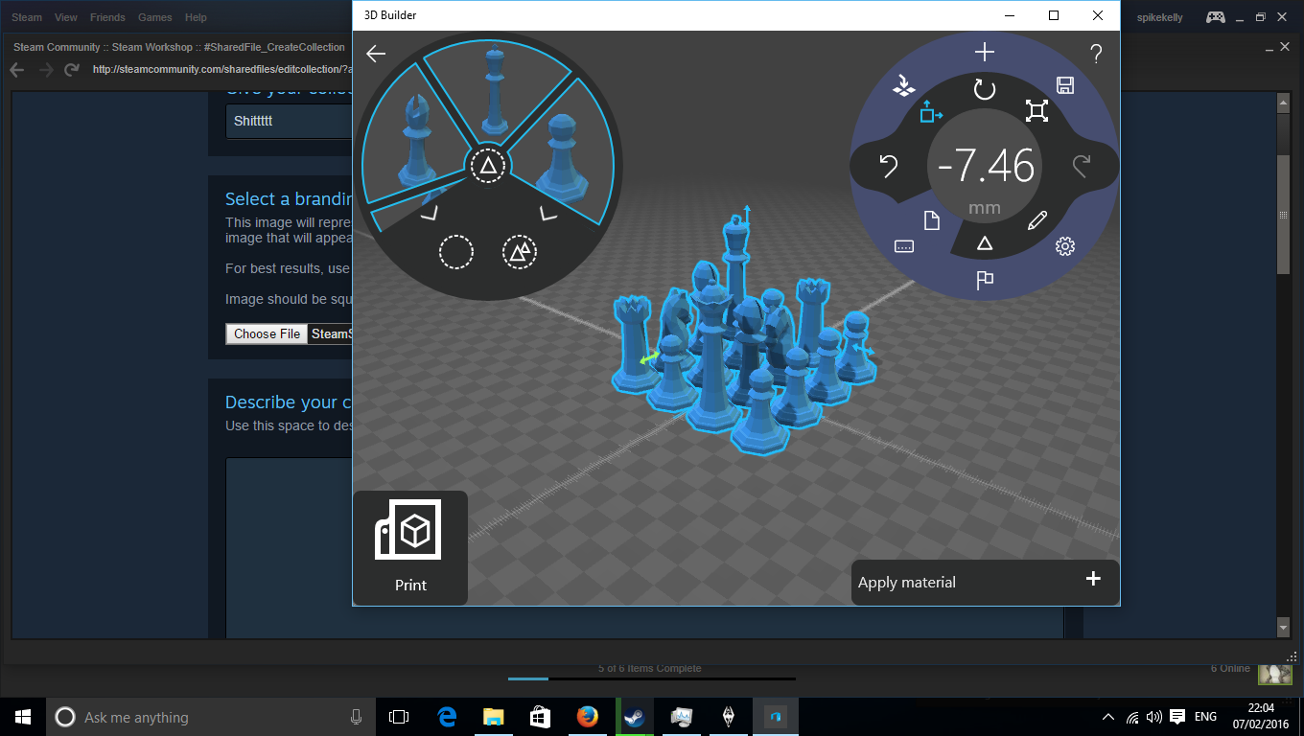This screenshot has width=1304, height=736.
Task: Open the help question mark in 3D Builder
Action: [1096, 54]
